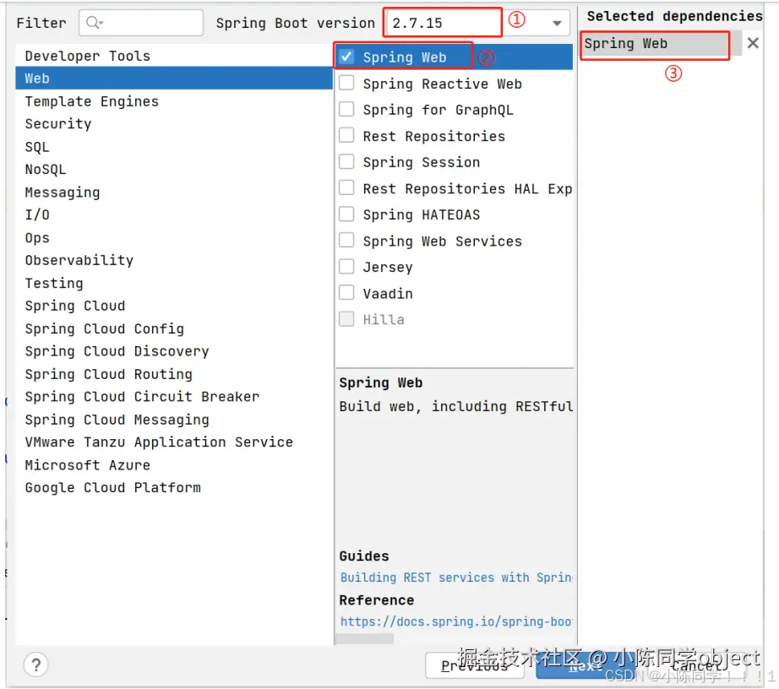Enable the Spring Reactive Web checkbox

point(346,83)
